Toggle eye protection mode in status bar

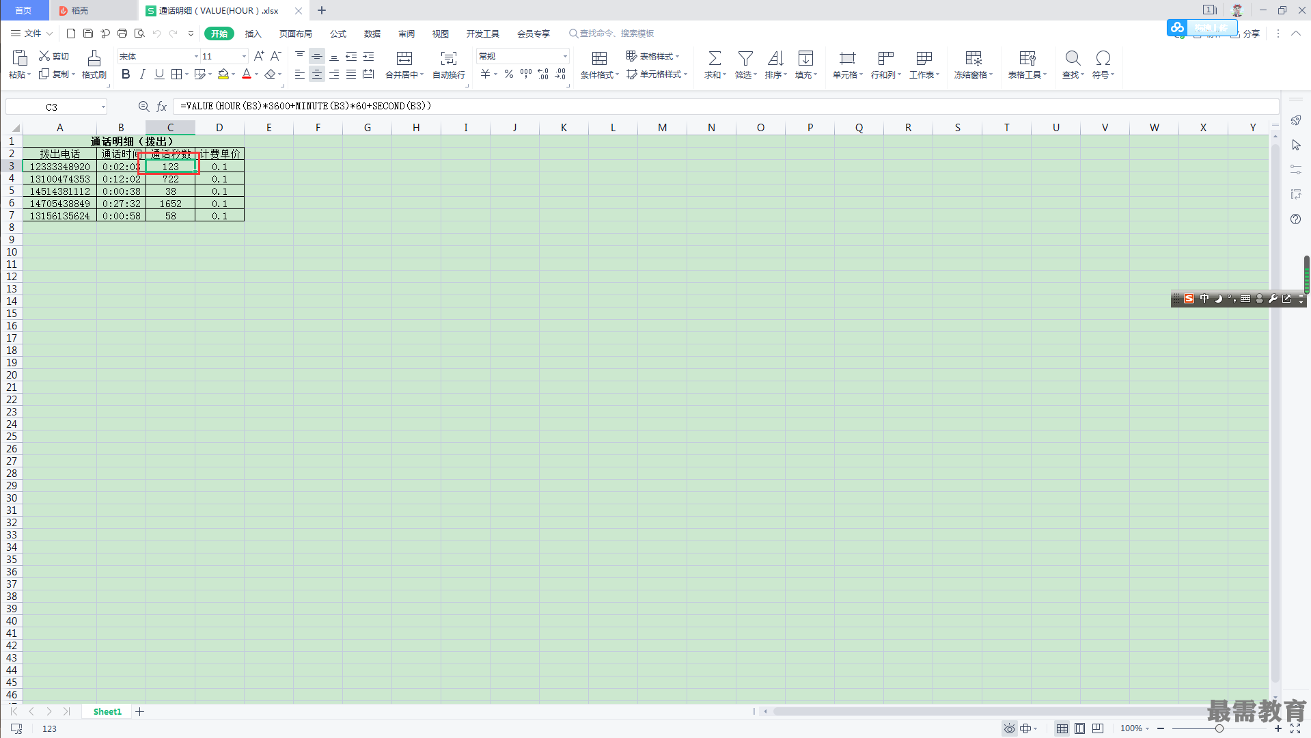(x=1009, y=728)
